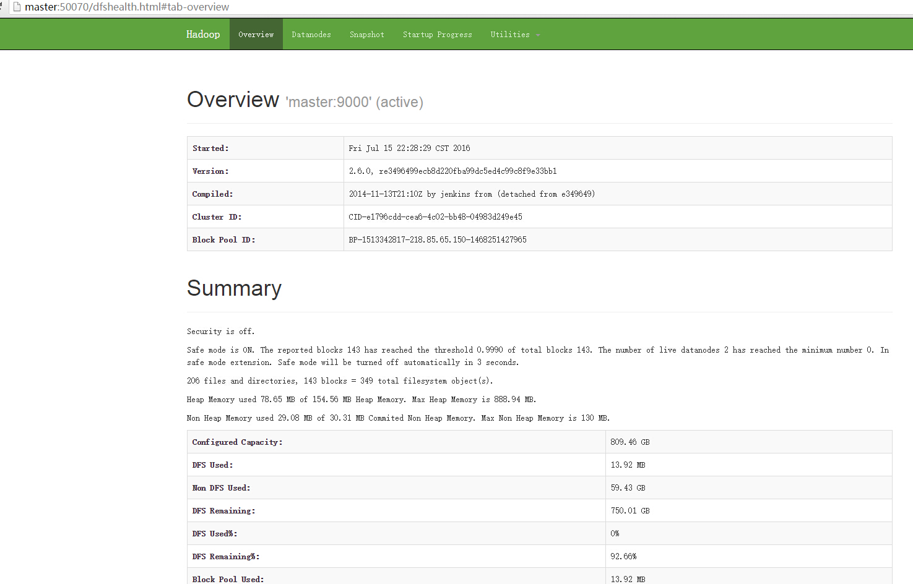Screen dimensions: 913x584
Task: Click the DFS Used value '13.92 MB'
Action: pyautogui.click(x=628, y=465)
